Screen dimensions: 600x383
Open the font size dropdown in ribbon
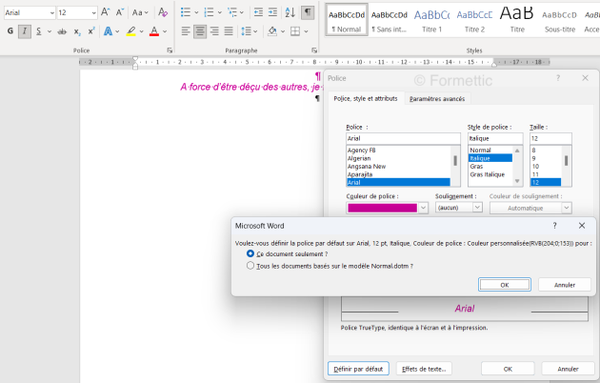point(93,12)
